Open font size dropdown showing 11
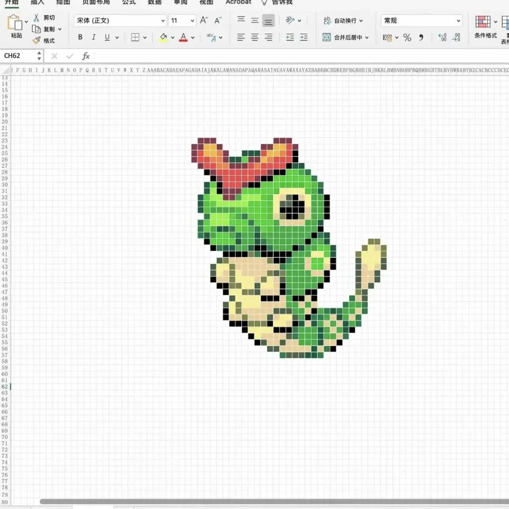This screenshot has height=509, width=509. click(x=182, y=20)
